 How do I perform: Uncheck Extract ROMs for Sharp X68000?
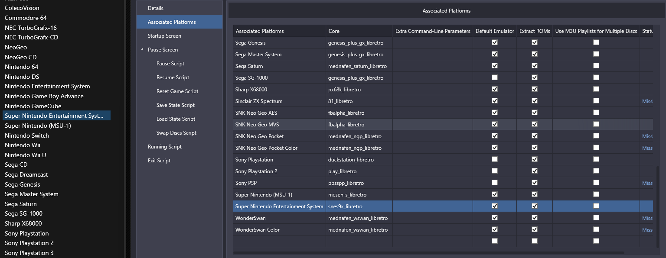tap(535, 89)
